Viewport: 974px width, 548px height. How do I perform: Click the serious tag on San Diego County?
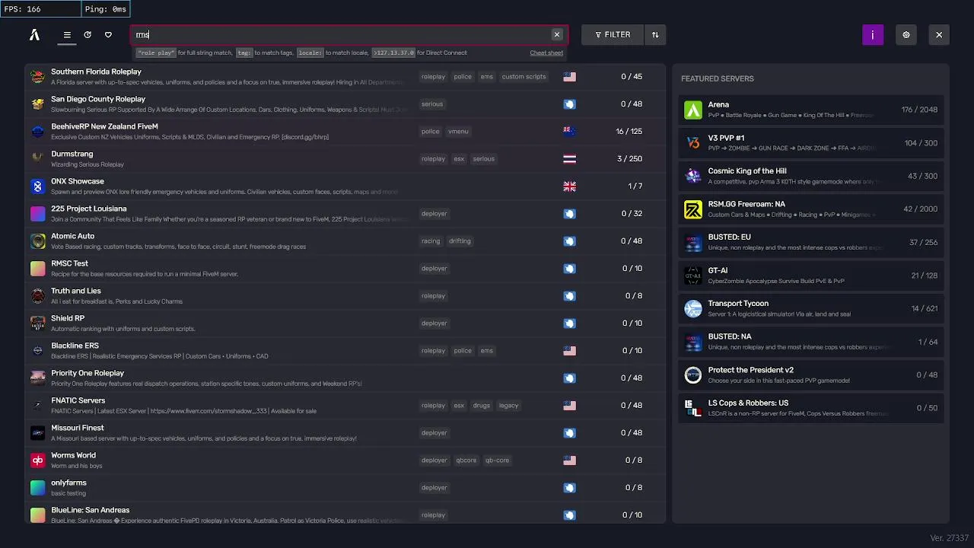(432, 104)
